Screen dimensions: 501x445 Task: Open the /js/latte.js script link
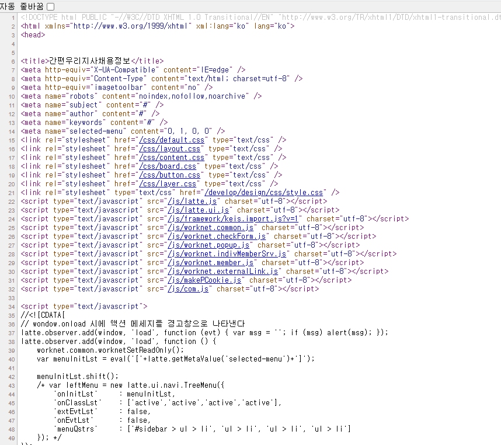192,201
